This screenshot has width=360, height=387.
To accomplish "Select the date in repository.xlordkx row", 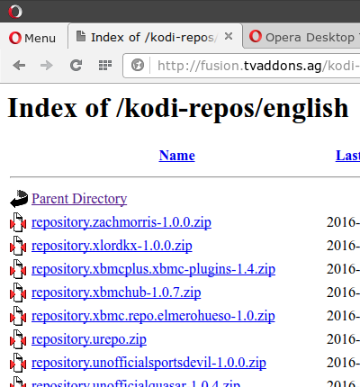I will click(343, 246).
